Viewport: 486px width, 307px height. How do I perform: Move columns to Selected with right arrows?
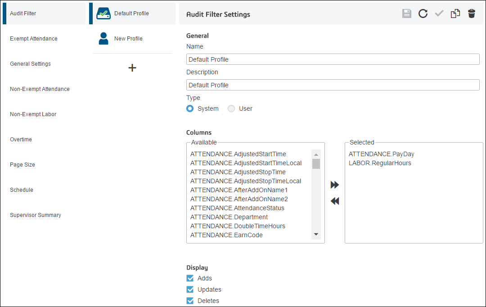[335, 185]
